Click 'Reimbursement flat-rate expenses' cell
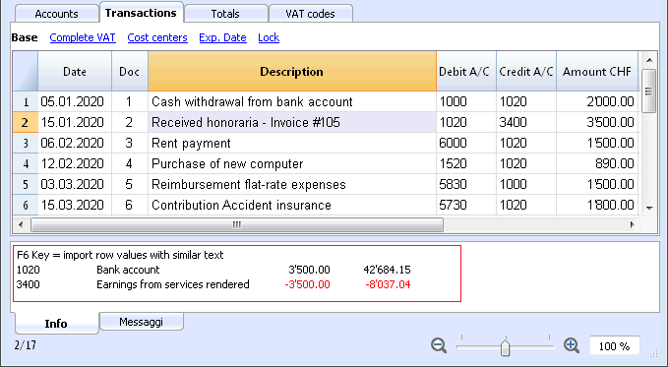This screenshot has width=668, height=367. (x=292, y=185)
